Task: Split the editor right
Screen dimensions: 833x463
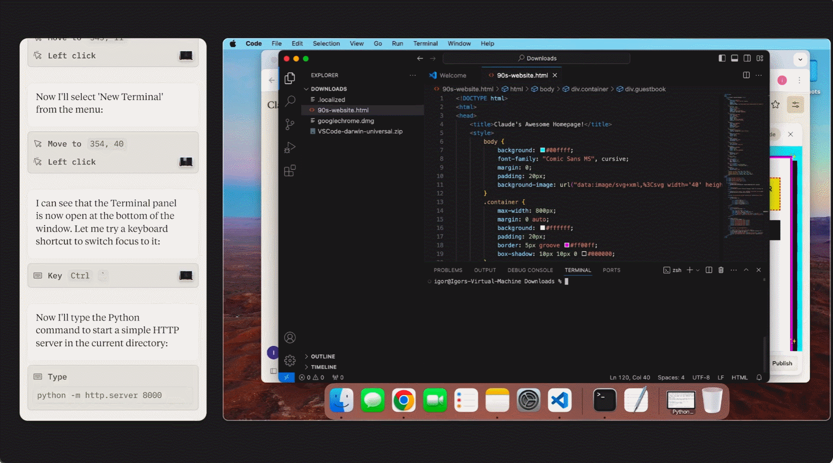Action: click(x=746, y=75)
